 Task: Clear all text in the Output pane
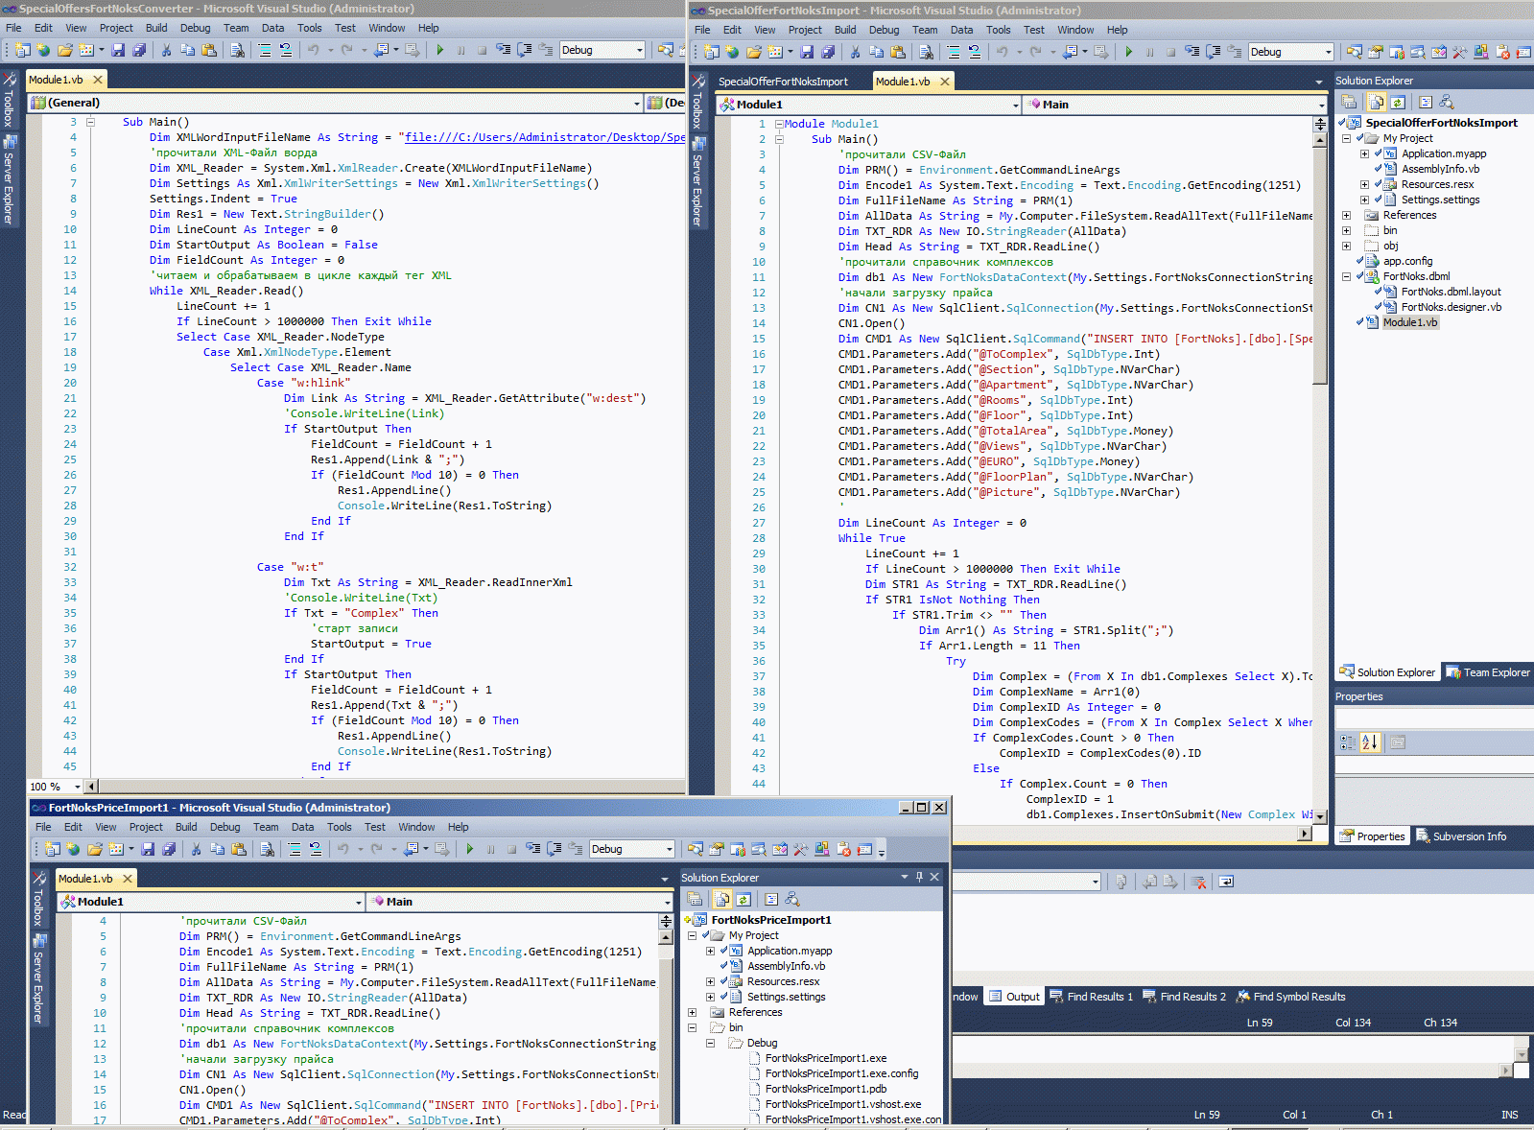coord(1199,882)
